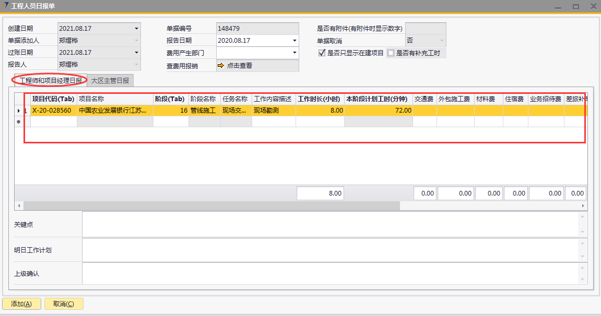Open the 创建日期 date dropdown
Image resolution: width=601 pixels, height=316 pixels.
pyautogui.click(x=136, y=29)
